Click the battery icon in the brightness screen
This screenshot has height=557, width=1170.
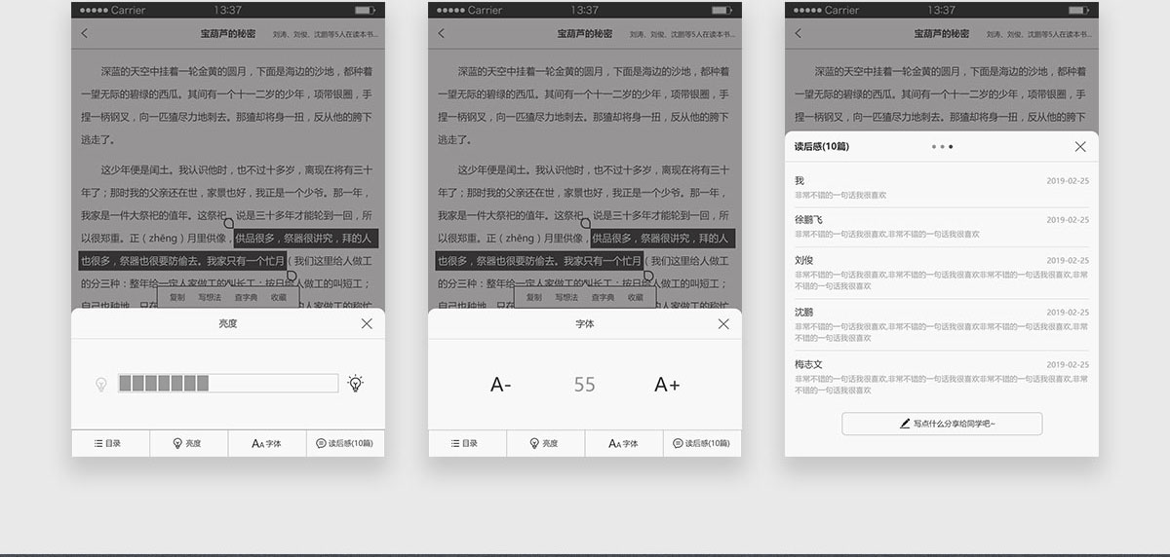tap(365, 10)
